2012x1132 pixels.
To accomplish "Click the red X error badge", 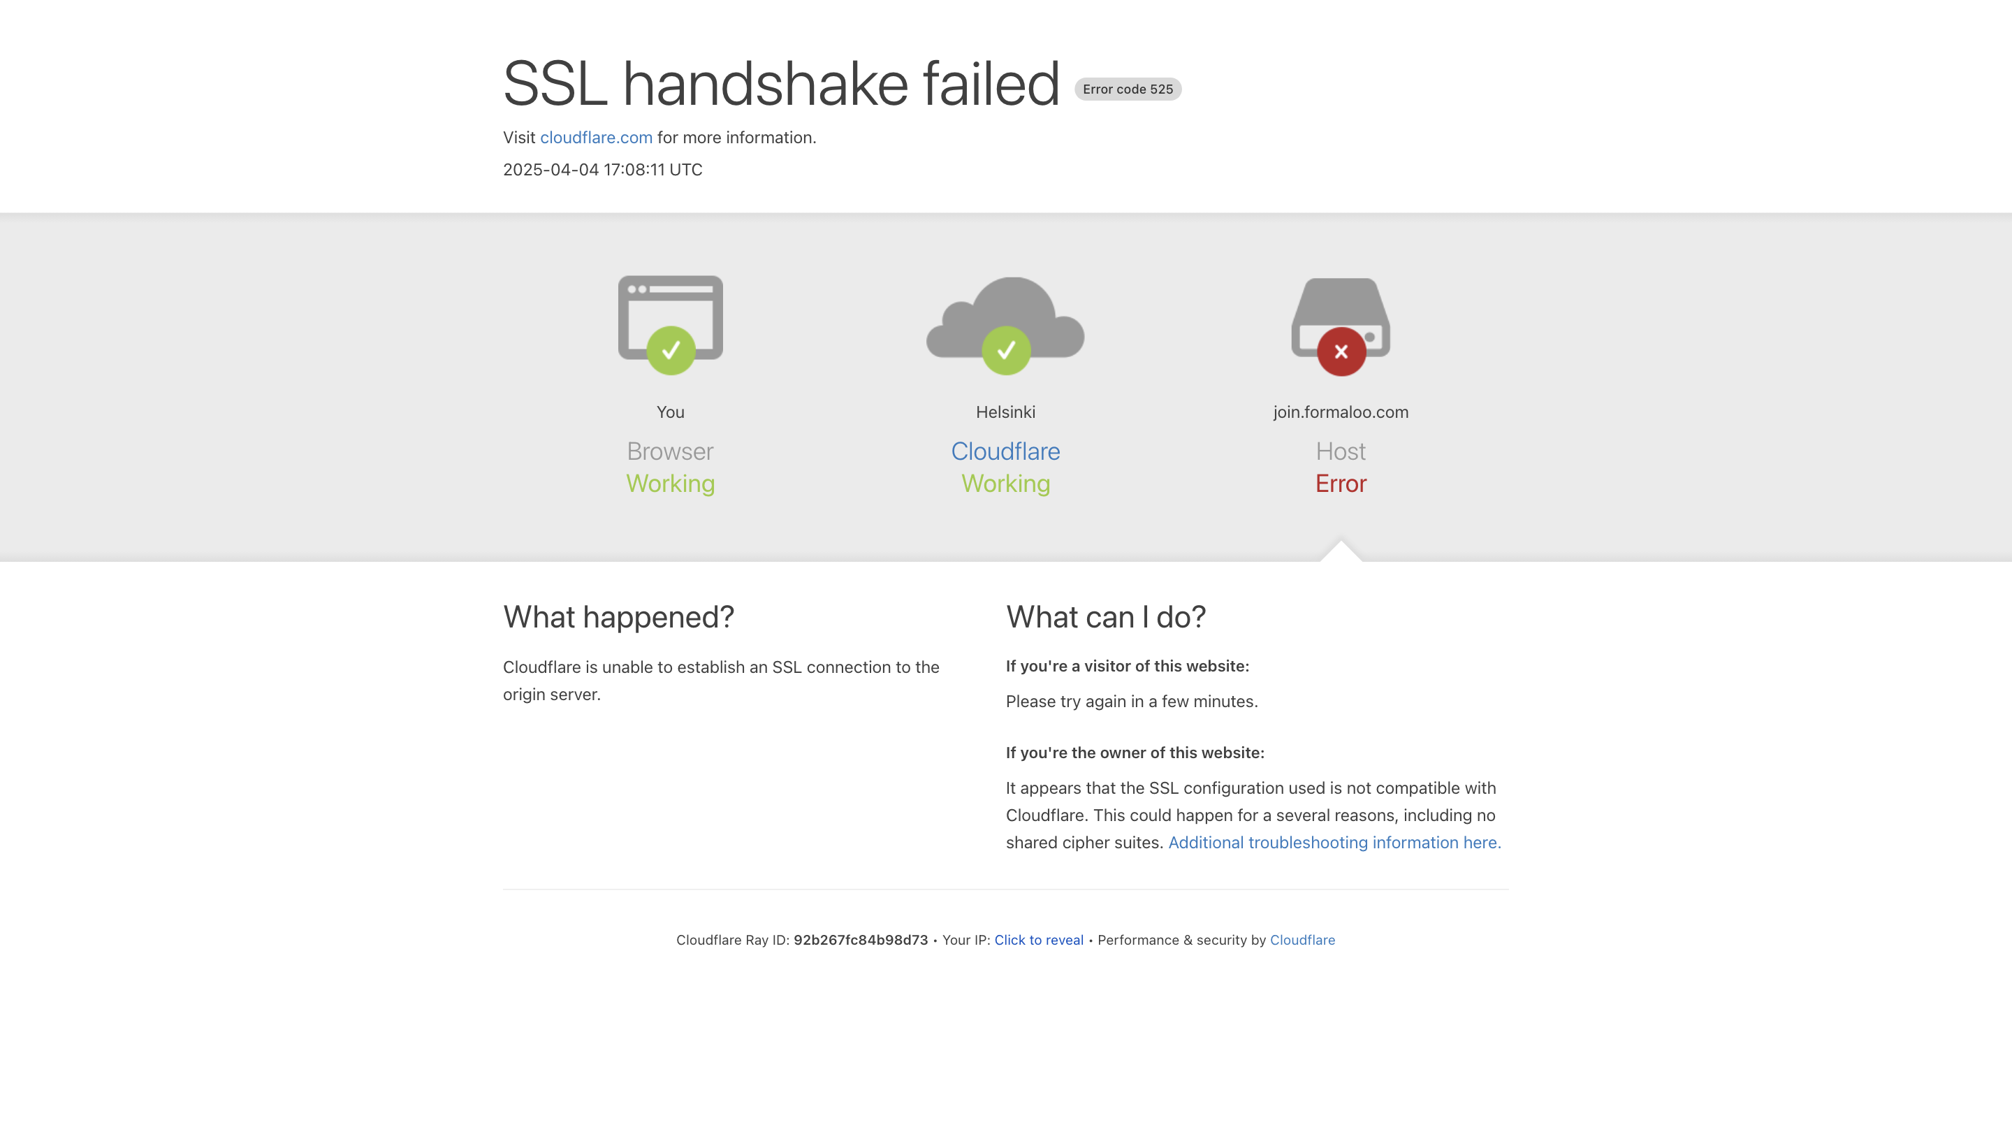I will pyautogui.click(x=1341, y=351).
